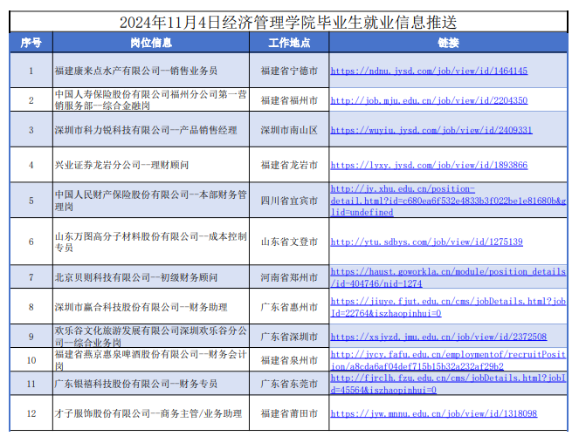This screenshot has width=579, height=443.
Task: Click the 工作地点 column header
Action: pyautogui.click(x=289, y=43)
